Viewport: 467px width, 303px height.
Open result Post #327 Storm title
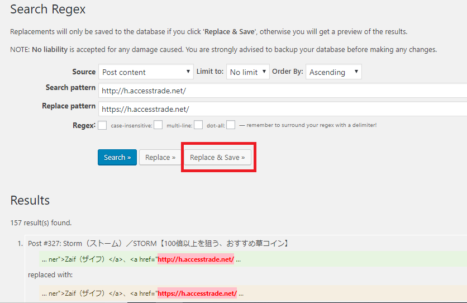[x=159, y=243]
